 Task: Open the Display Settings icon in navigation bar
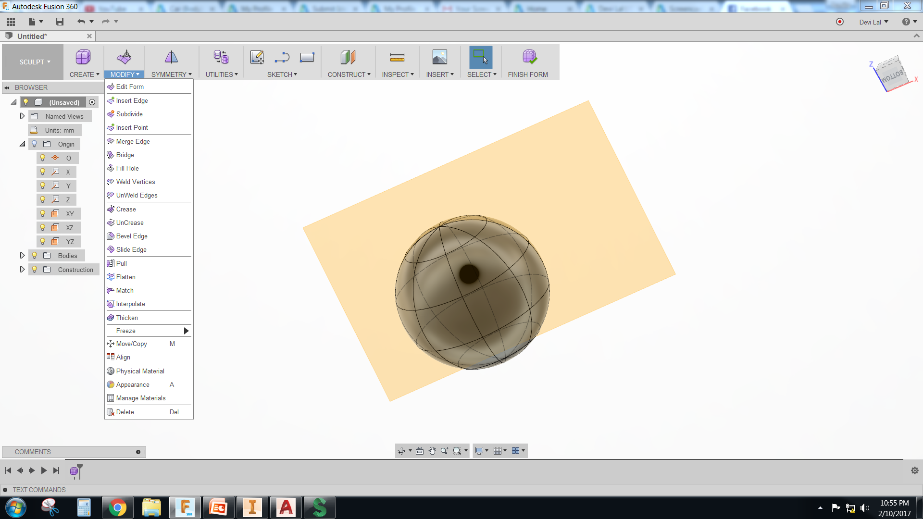point(480,451)
